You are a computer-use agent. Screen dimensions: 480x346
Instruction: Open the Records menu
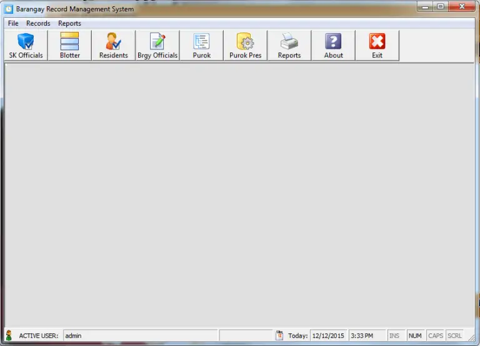tap(38, 23)
